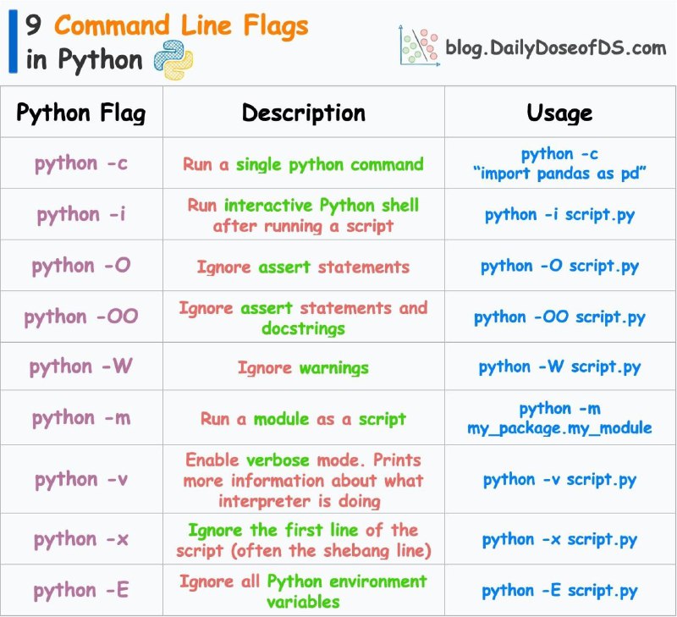
Task: Open the blog.DailyDoseofDS.com link
Action: pos(556,48)
